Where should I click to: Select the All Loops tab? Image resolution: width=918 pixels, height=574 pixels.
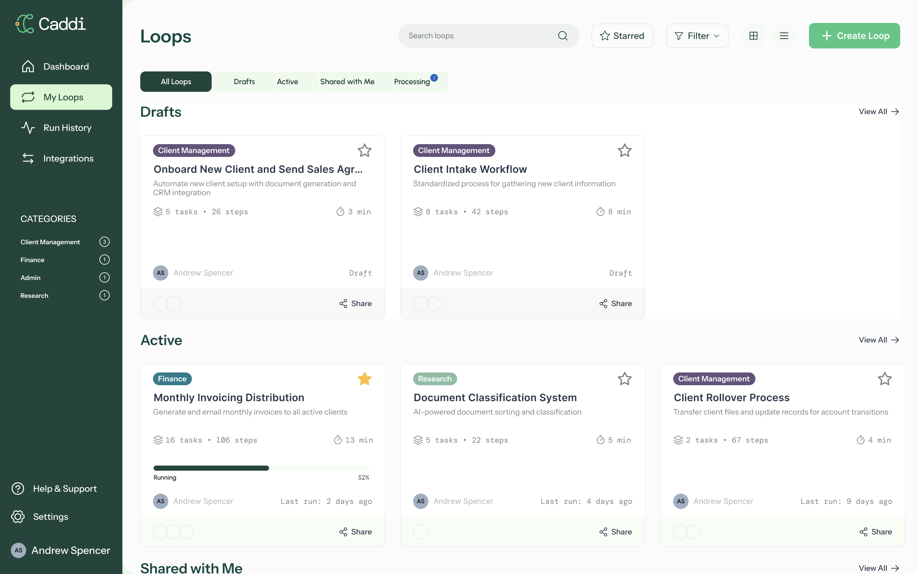point(176,82)
